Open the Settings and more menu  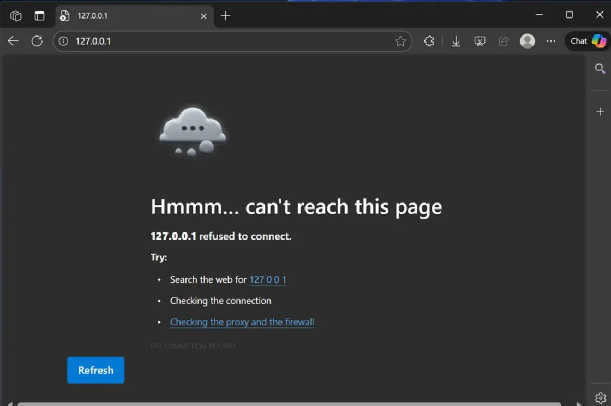pos(550,41)
